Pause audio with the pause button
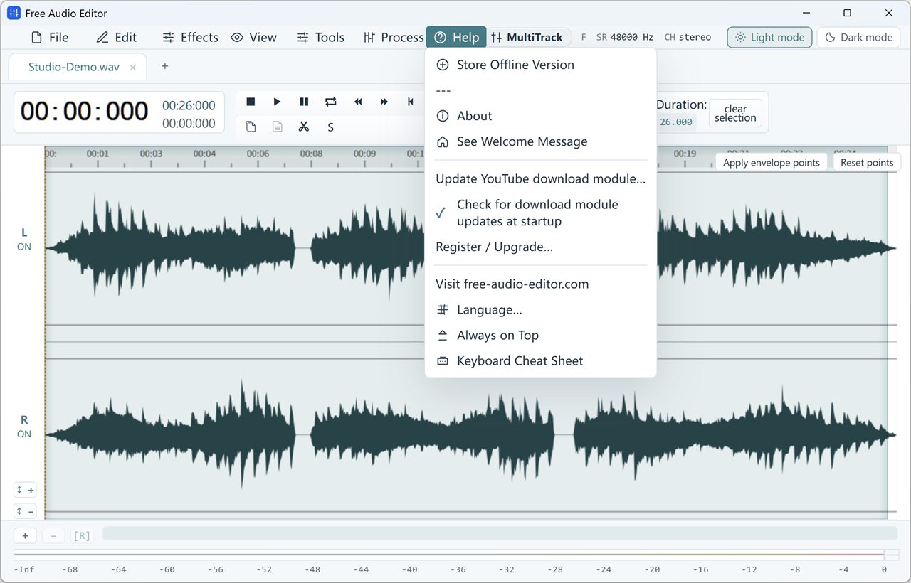911x583 pixels. [x=304, y=102]
